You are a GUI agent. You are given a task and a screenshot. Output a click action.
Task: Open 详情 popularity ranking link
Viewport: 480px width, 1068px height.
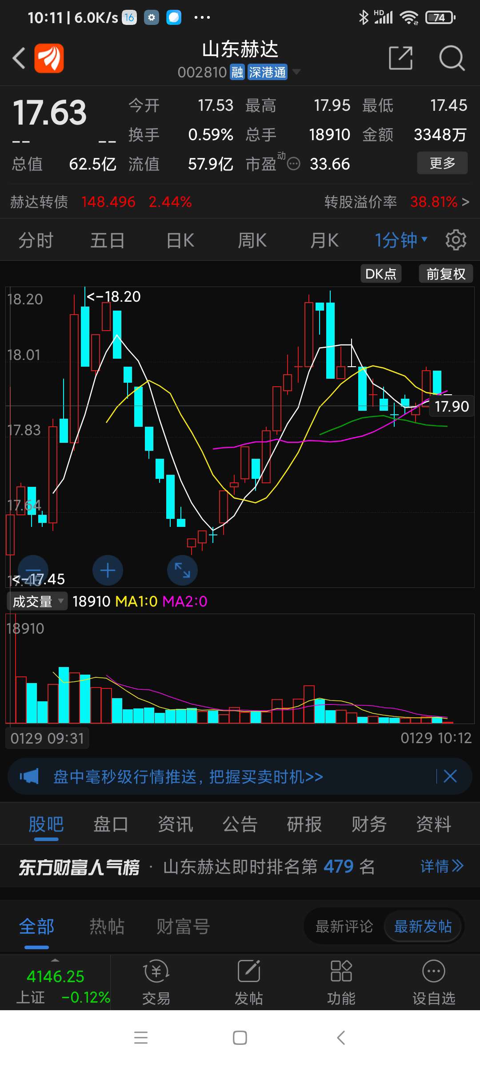442,866
